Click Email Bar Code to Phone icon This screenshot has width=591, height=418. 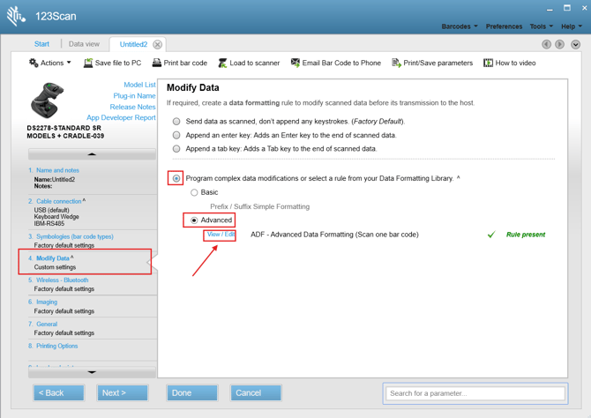[x=295, y=63]
